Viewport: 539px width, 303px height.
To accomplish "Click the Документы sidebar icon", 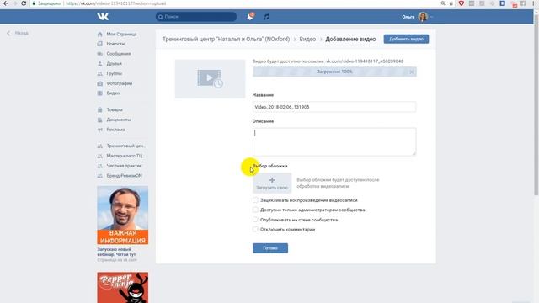I will tap(100, 120).
